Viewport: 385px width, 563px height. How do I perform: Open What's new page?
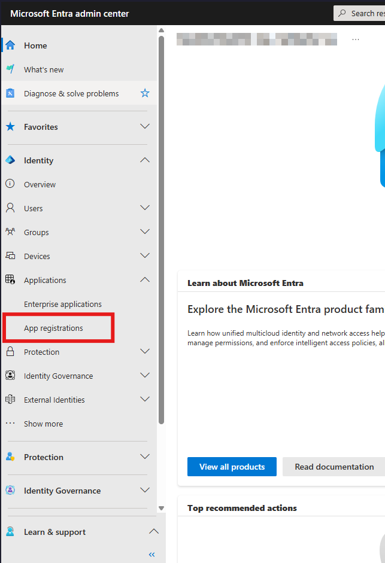point(80,69)
